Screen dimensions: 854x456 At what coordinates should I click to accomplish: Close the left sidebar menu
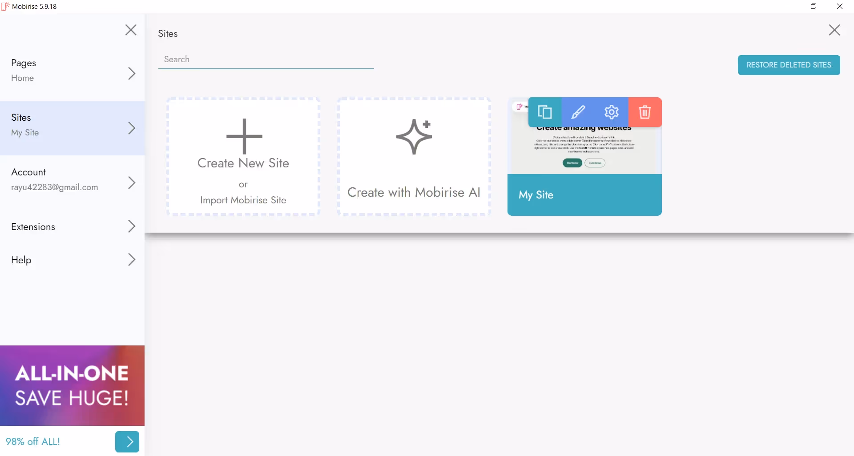(131, 30)
